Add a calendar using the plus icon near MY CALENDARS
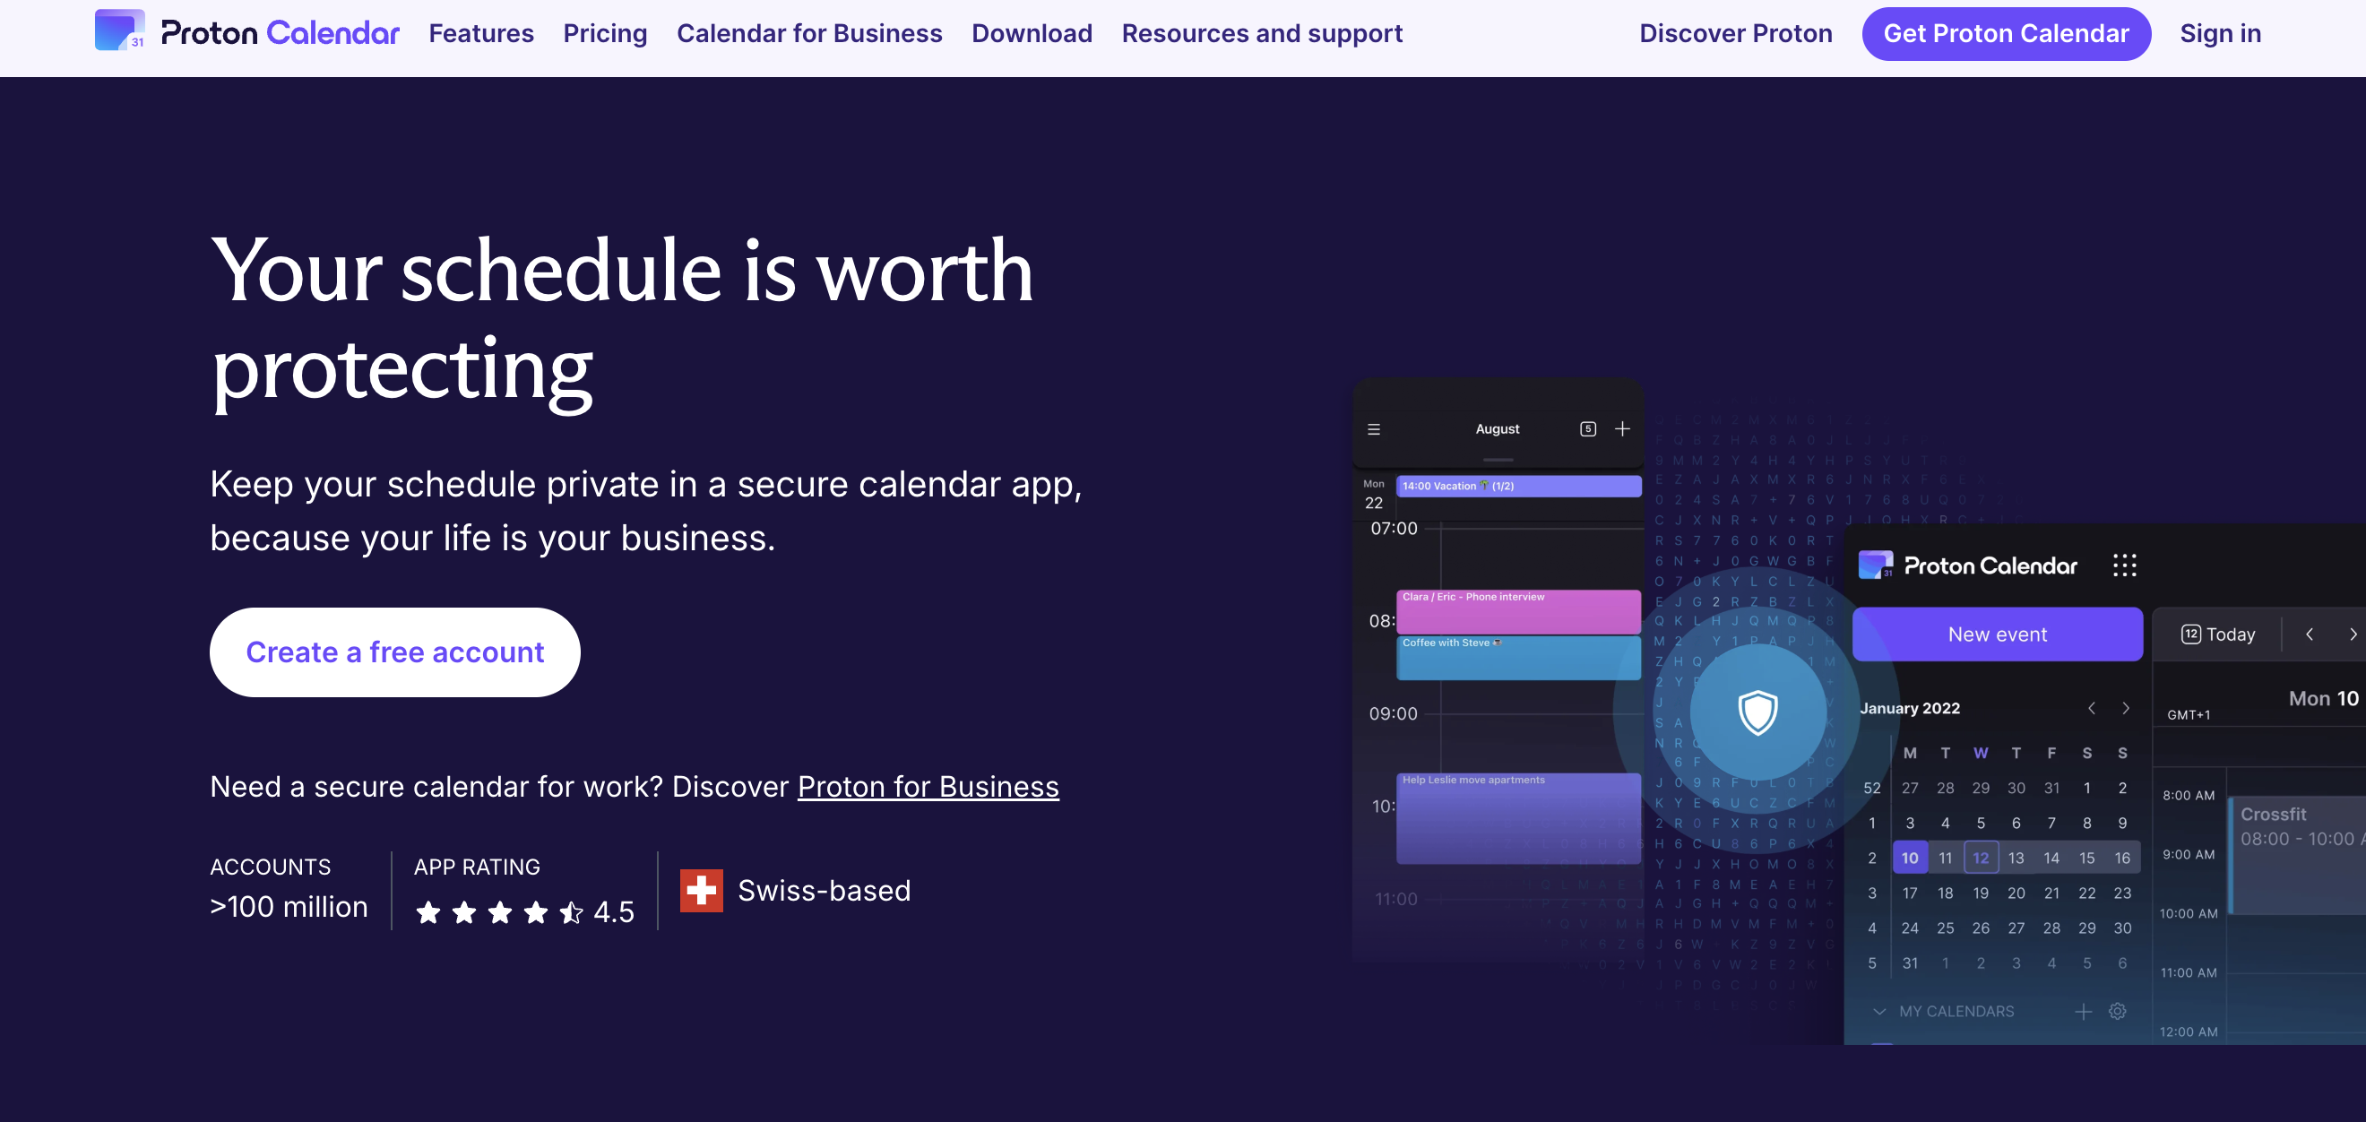 [2083, 1011]
